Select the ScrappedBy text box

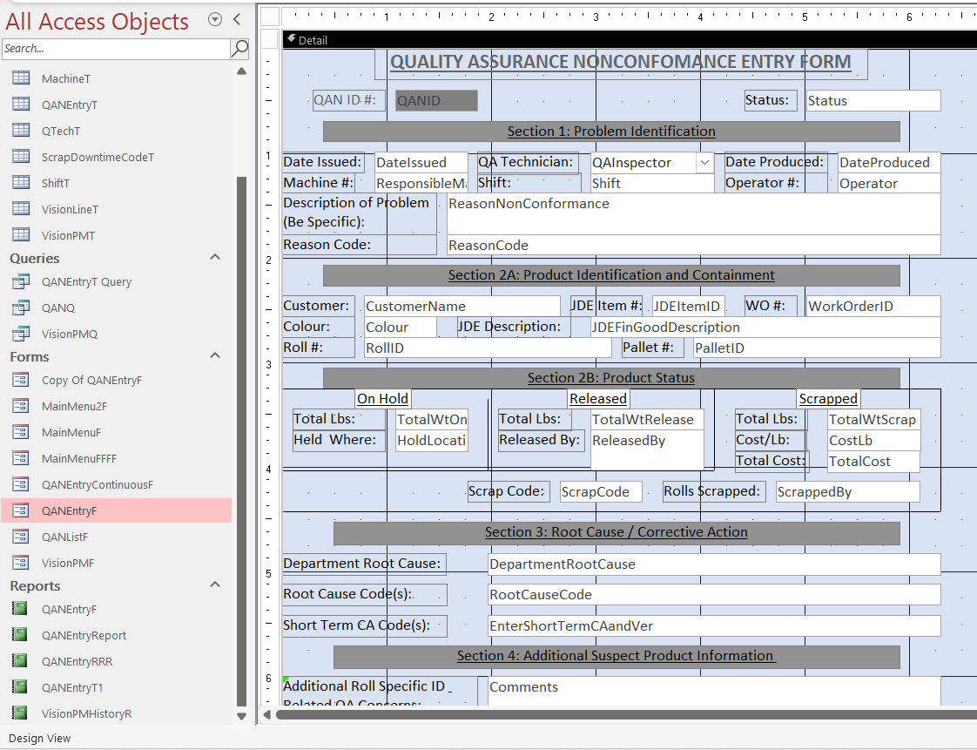(x=847, y=492)
